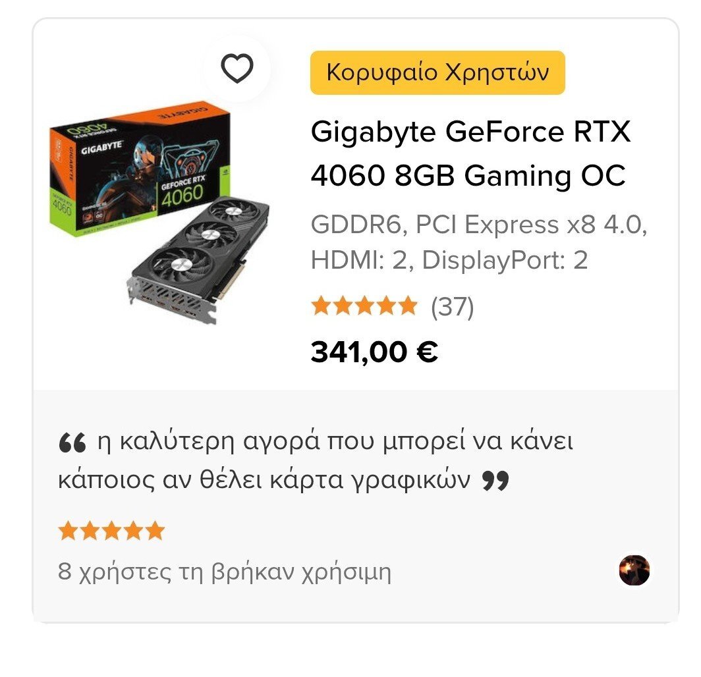Open the reviewer's round avatar
This screenshot has height=677, width=701.
tap(634, 570)
